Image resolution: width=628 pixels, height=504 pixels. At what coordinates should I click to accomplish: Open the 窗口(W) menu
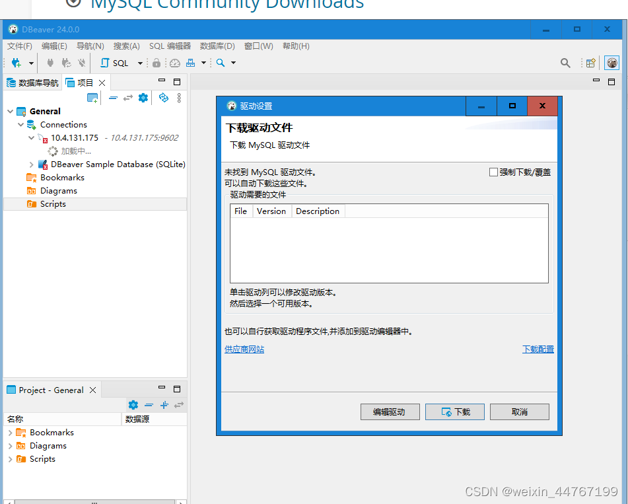pyautogui.click(x=259, y=46)
